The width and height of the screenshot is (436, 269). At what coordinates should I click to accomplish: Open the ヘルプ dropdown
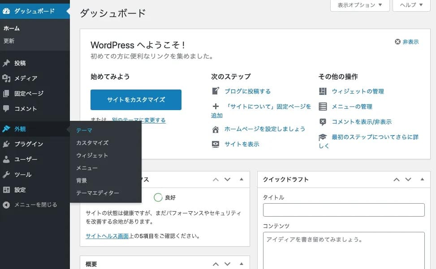411,5
